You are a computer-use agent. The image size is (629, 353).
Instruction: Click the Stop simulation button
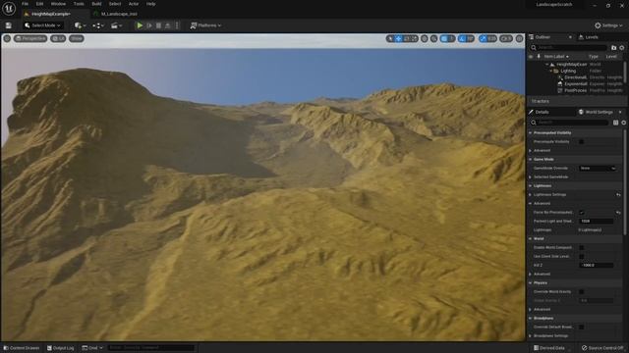tap(158, 25)
